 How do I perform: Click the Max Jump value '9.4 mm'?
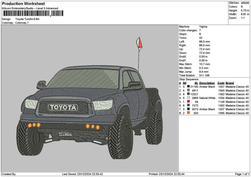click(x=204, y=72)
